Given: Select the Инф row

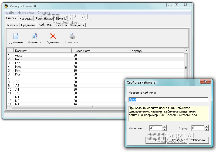Looking at the screenshot, I should (95, 71).
